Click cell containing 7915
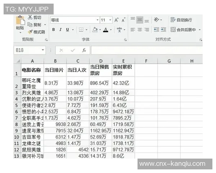Screen dimensions: 216x173 (x=55, y=130)
